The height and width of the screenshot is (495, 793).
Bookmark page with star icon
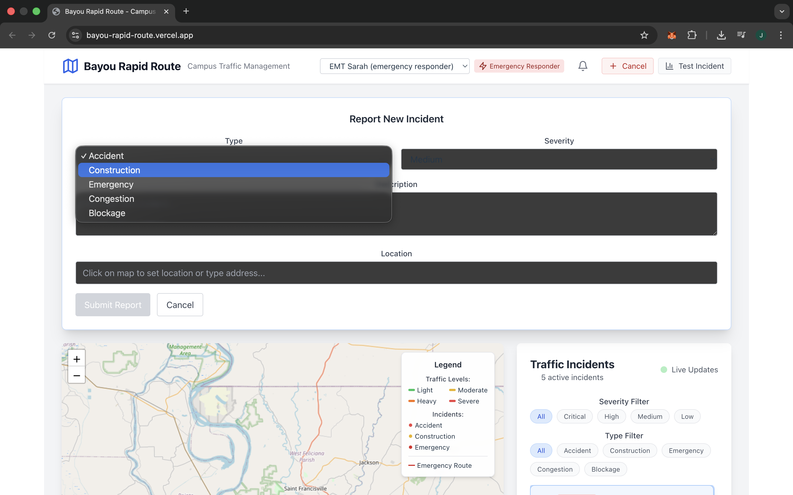pos(644,35)
